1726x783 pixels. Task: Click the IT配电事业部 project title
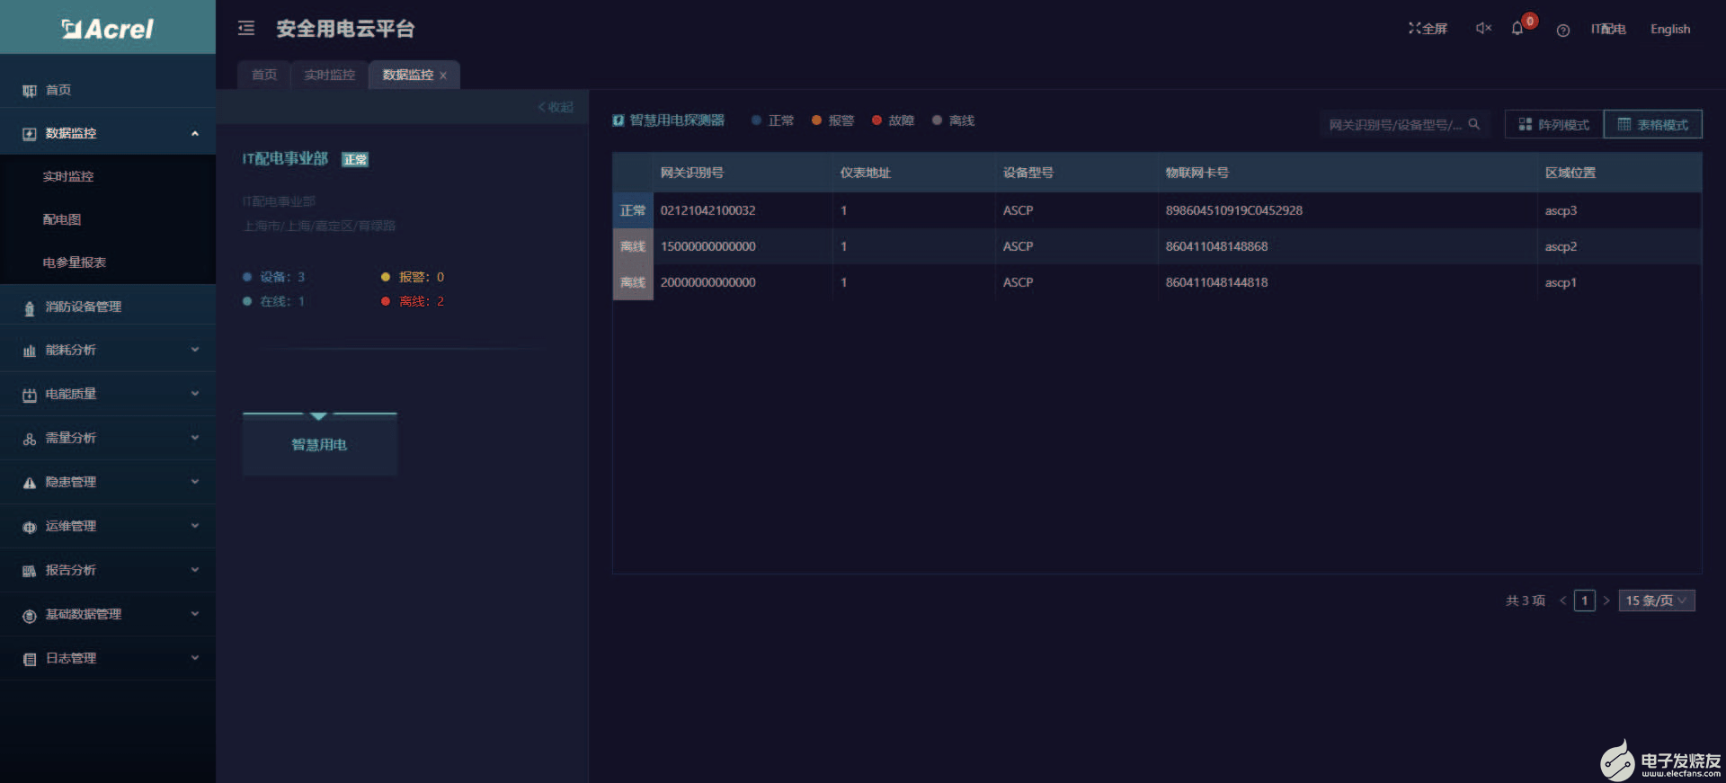tap(285, 158)
